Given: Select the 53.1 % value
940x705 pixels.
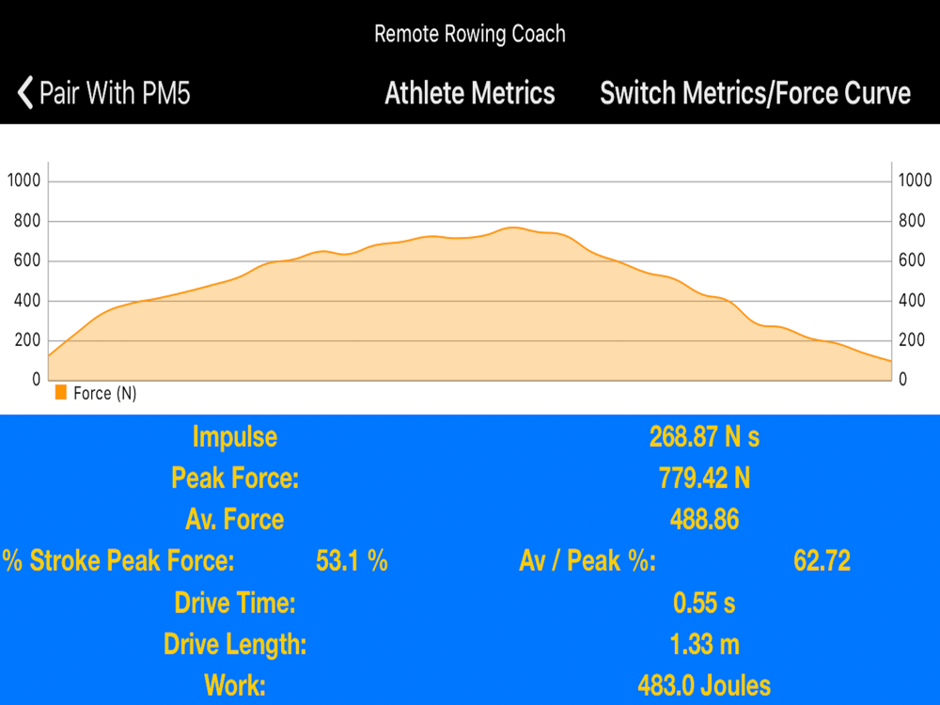Looking at the screenshot, I should (x=352, y=560).
